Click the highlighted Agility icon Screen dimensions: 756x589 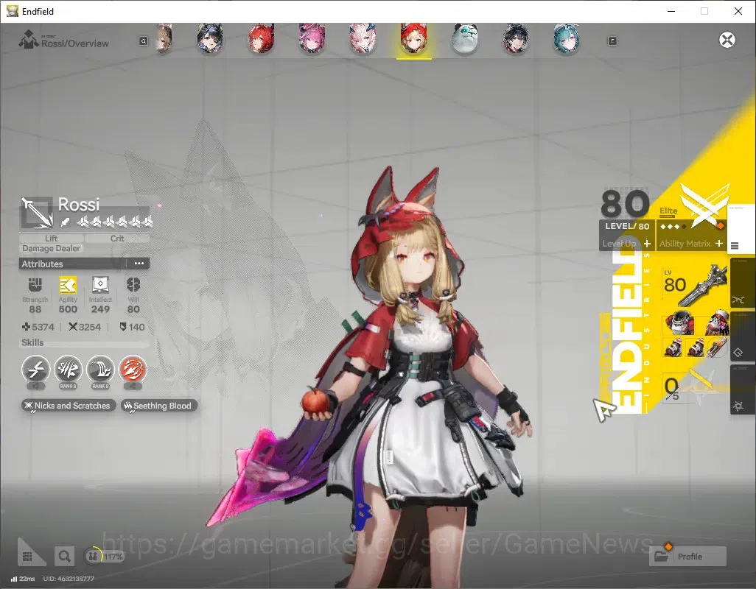(x=68, y=285)
